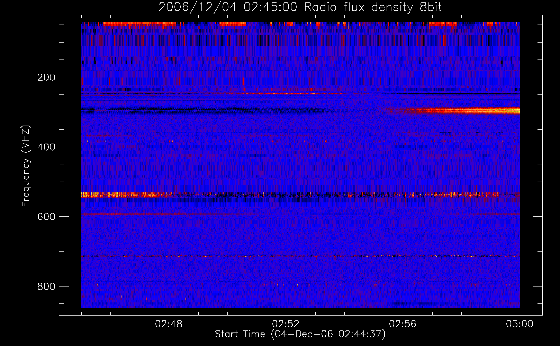The image size is (560, 346).
Task: Click the plot title "Radio flux density 8bit"
Action: [x=373, y=7]
